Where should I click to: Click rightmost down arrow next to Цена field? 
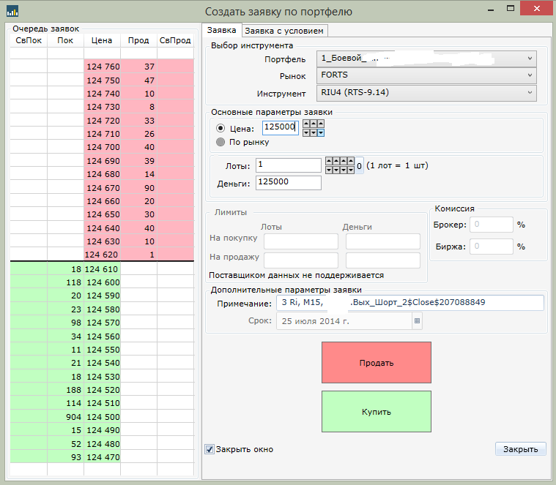pos(321,132)
